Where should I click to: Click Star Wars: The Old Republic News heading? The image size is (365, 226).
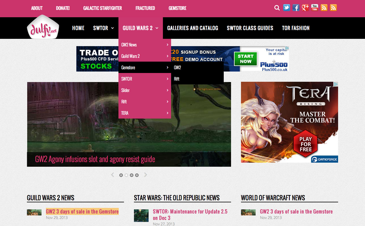point(177,198)
